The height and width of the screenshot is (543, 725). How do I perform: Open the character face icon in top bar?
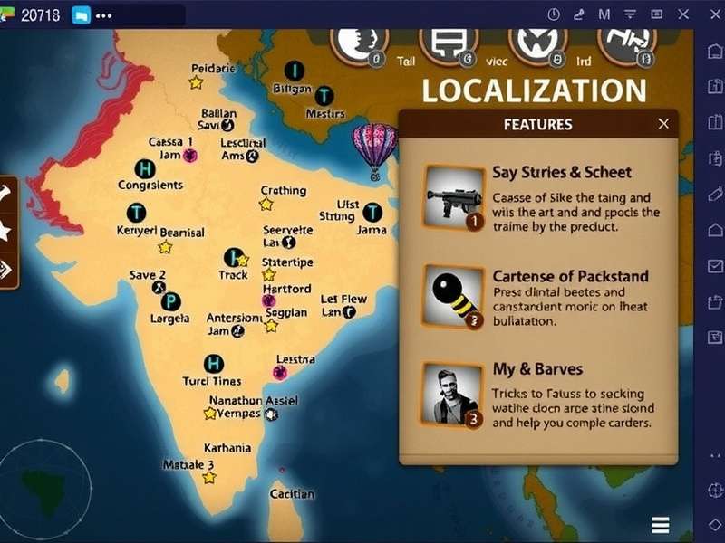[359, 42]
